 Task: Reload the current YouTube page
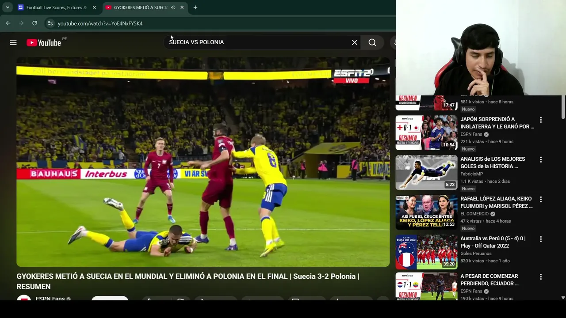pos(34,23)
